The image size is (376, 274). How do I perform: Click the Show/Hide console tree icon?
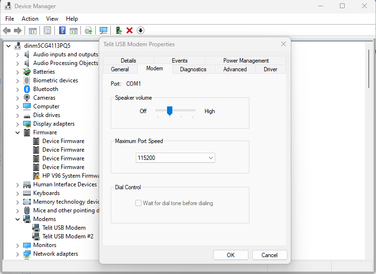[33, 30]
